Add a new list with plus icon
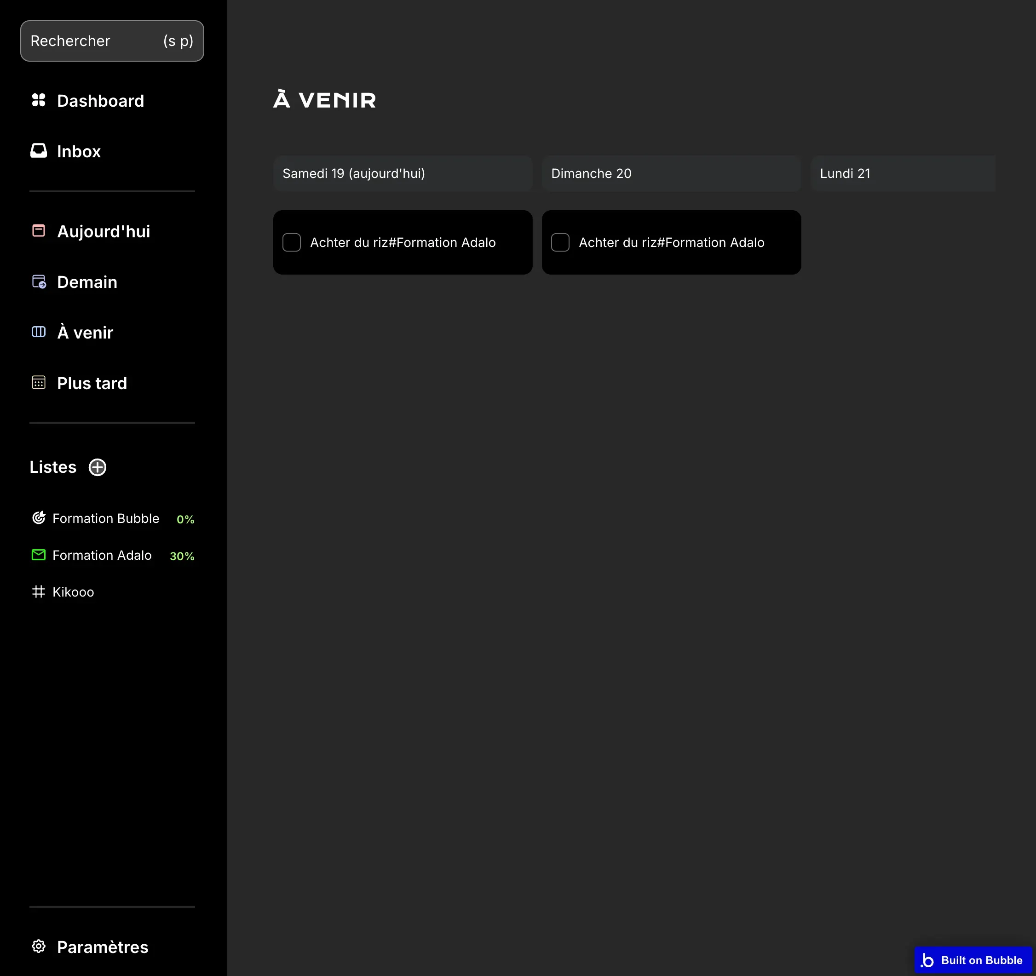This screenshot has width=1036, height=976. (x=98, y=467)
